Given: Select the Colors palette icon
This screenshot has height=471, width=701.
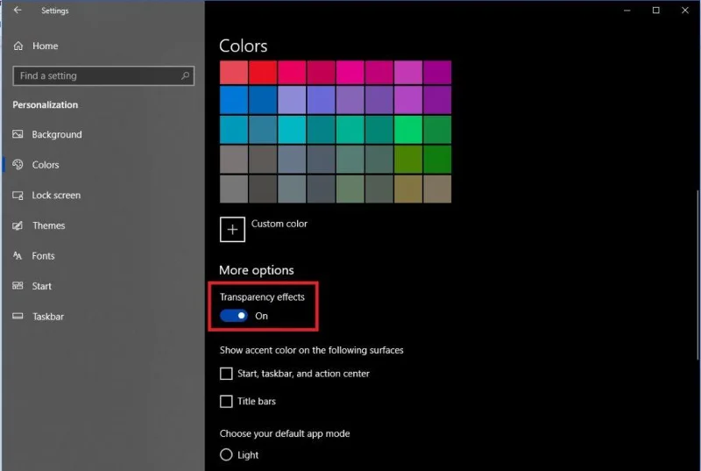Looking at the screenshot, I should [18, 165].
